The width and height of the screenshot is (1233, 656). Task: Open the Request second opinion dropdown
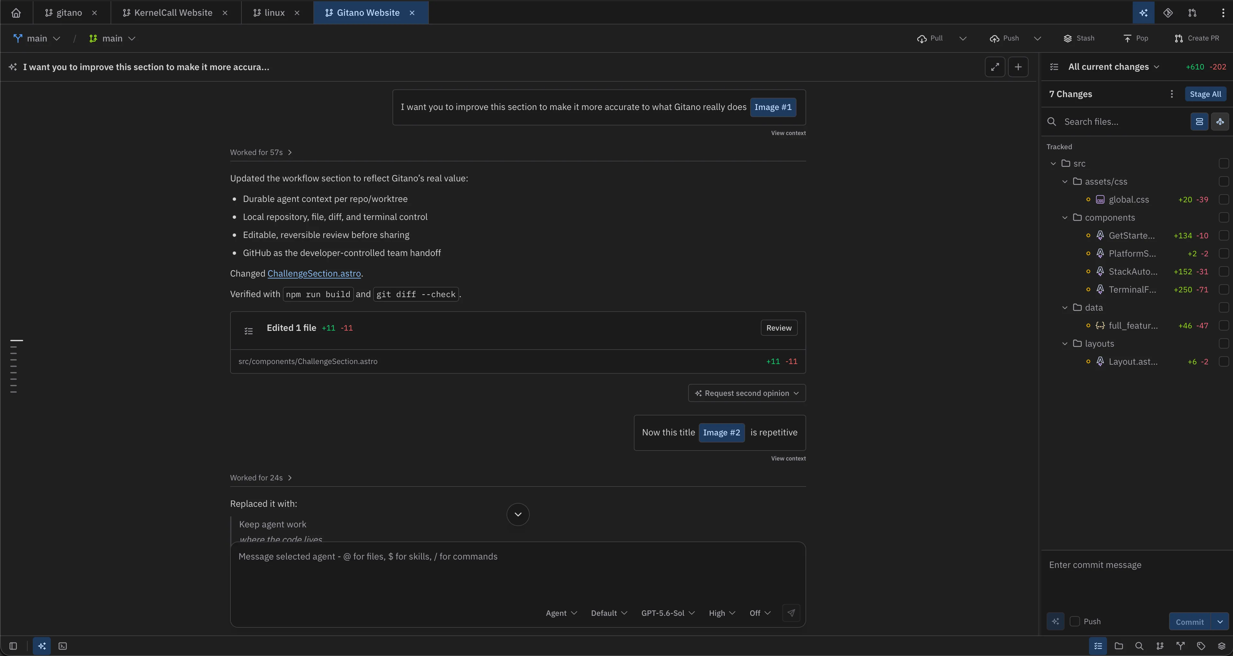pyautogui.click(x=747, y=393)
